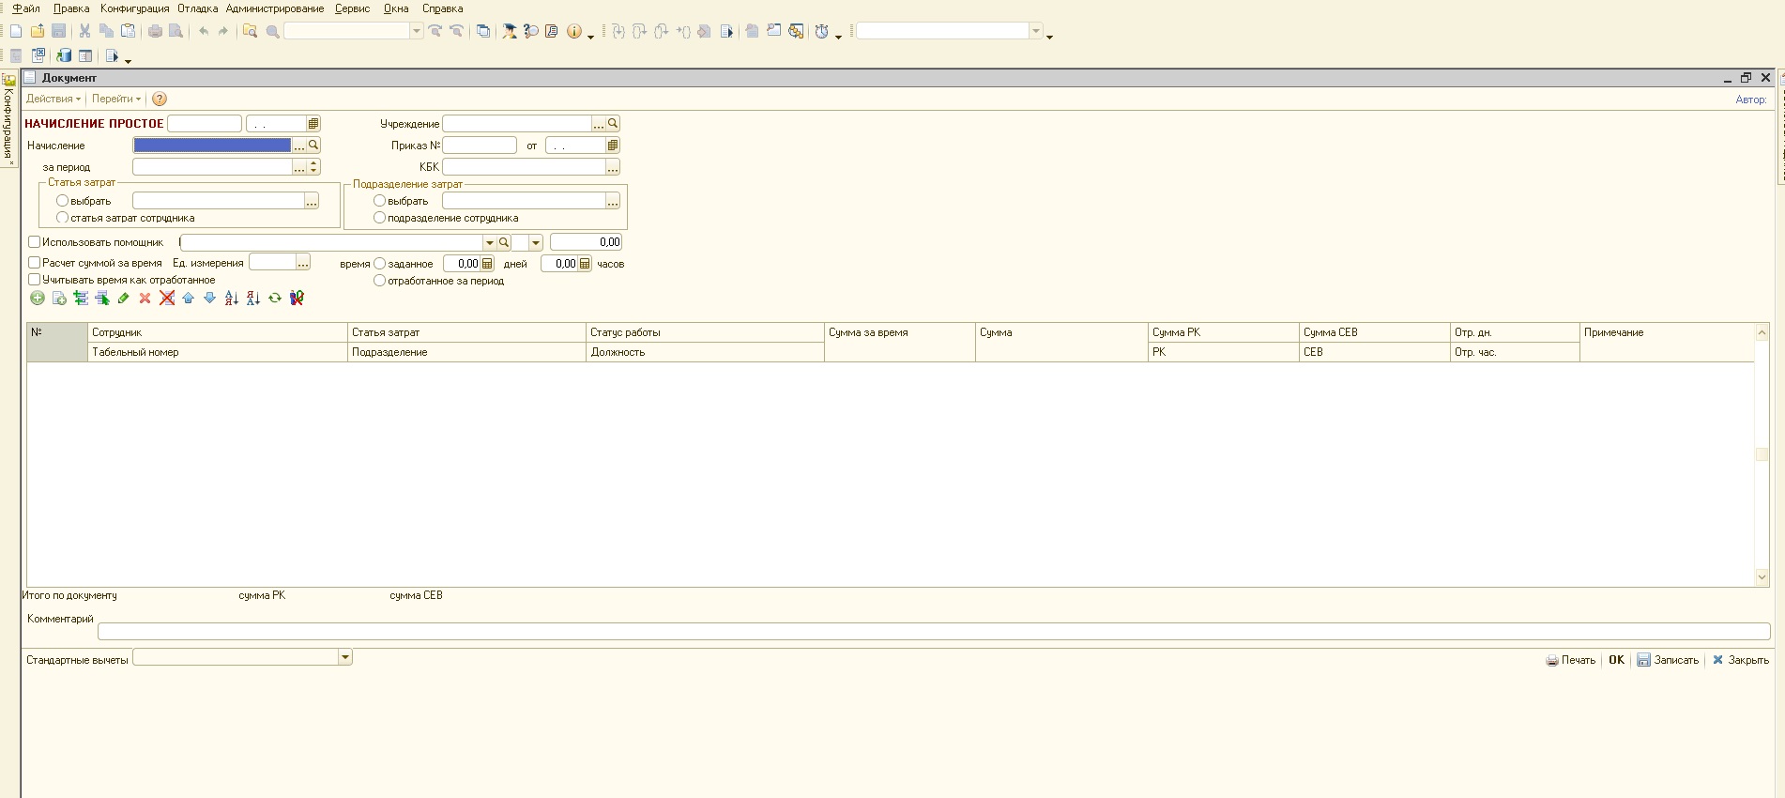The height and width of the screenshot is (798, 1785).
Task: Click the 'Печать' button
Action: point(1571,660)
